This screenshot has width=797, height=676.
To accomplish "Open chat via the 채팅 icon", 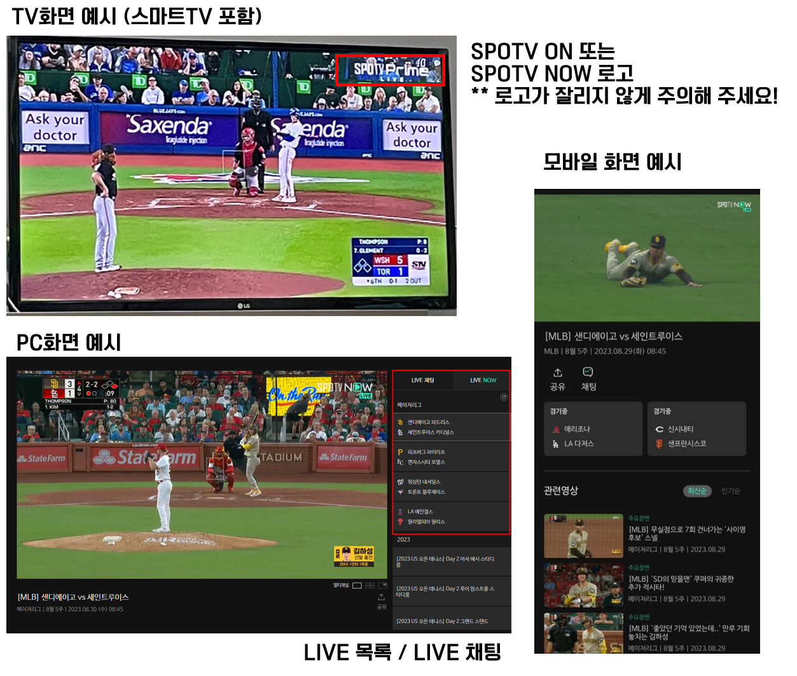I will 588,373.
